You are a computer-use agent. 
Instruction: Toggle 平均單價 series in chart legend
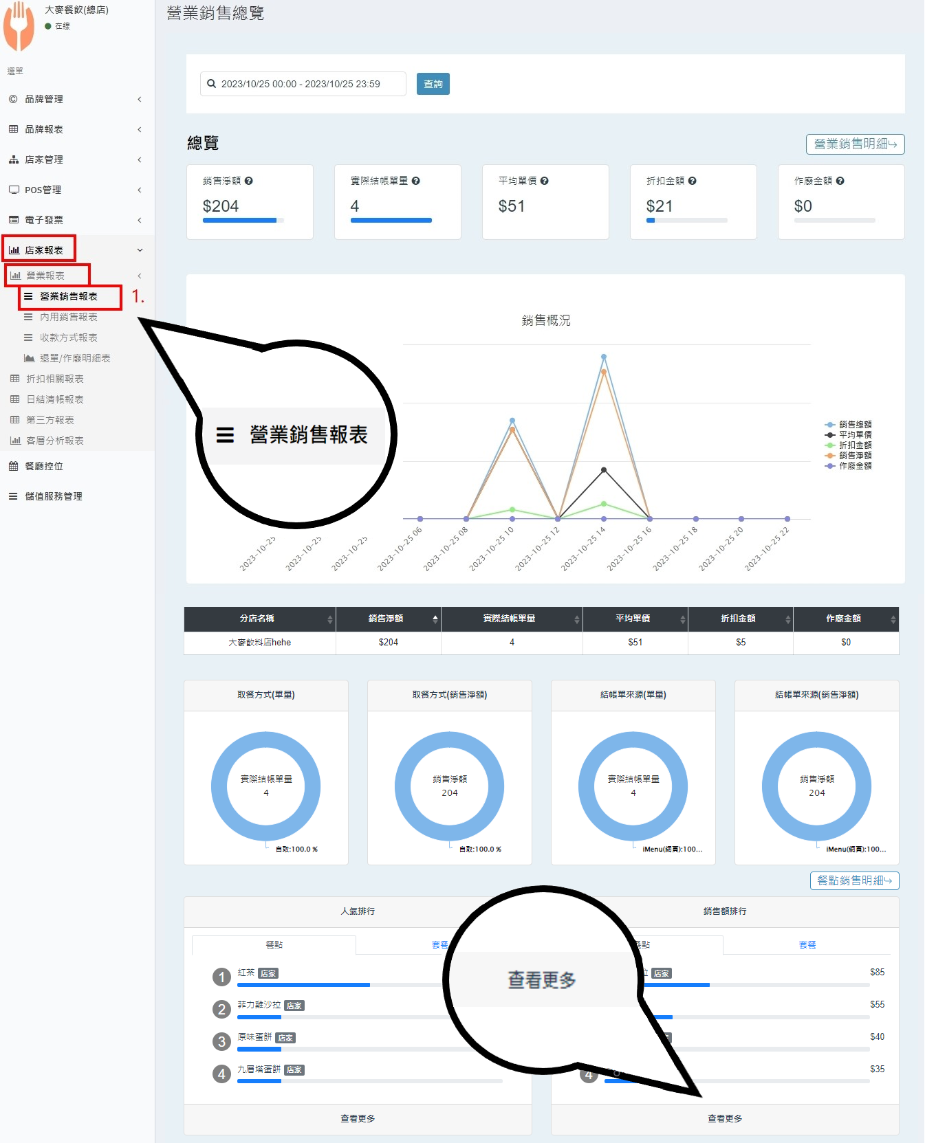coord(854,435)
